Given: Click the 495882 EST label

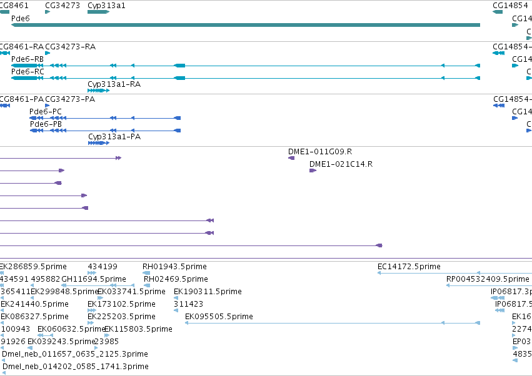Looking at the screenshot, I should click(x=46, y=279).
